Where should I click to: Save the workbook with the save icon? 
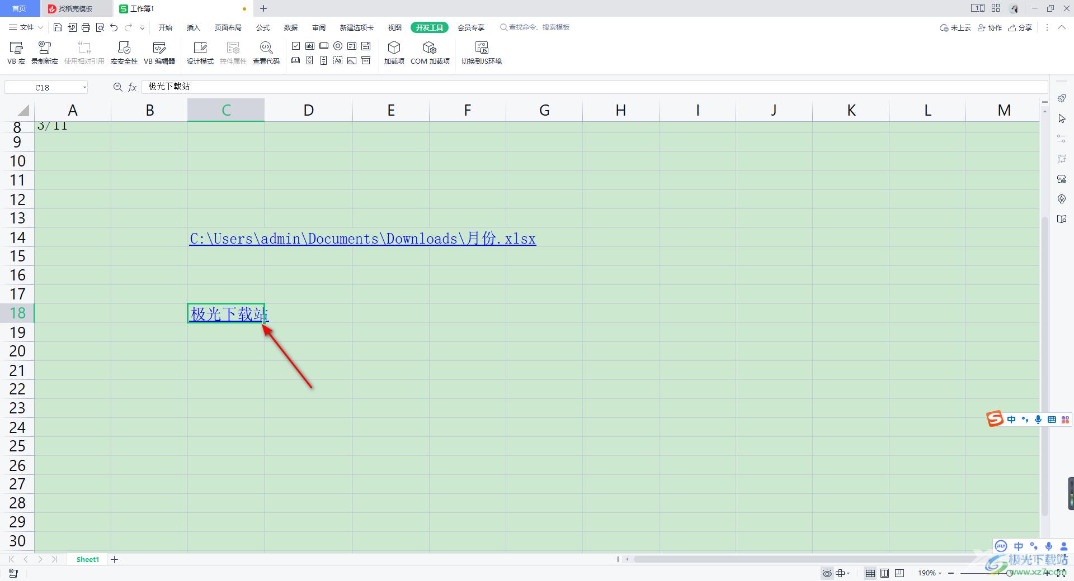click(x=58, y=27)
